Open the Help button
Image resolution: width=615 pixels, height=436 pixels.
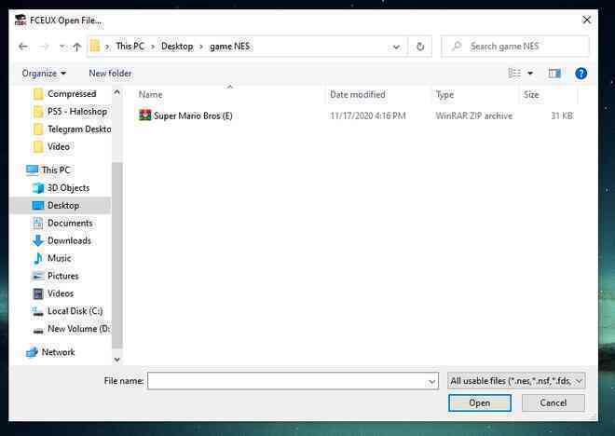581,74
